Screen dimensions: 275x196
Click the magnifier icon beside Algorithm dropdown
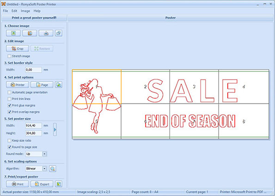(x=52, y=169)
